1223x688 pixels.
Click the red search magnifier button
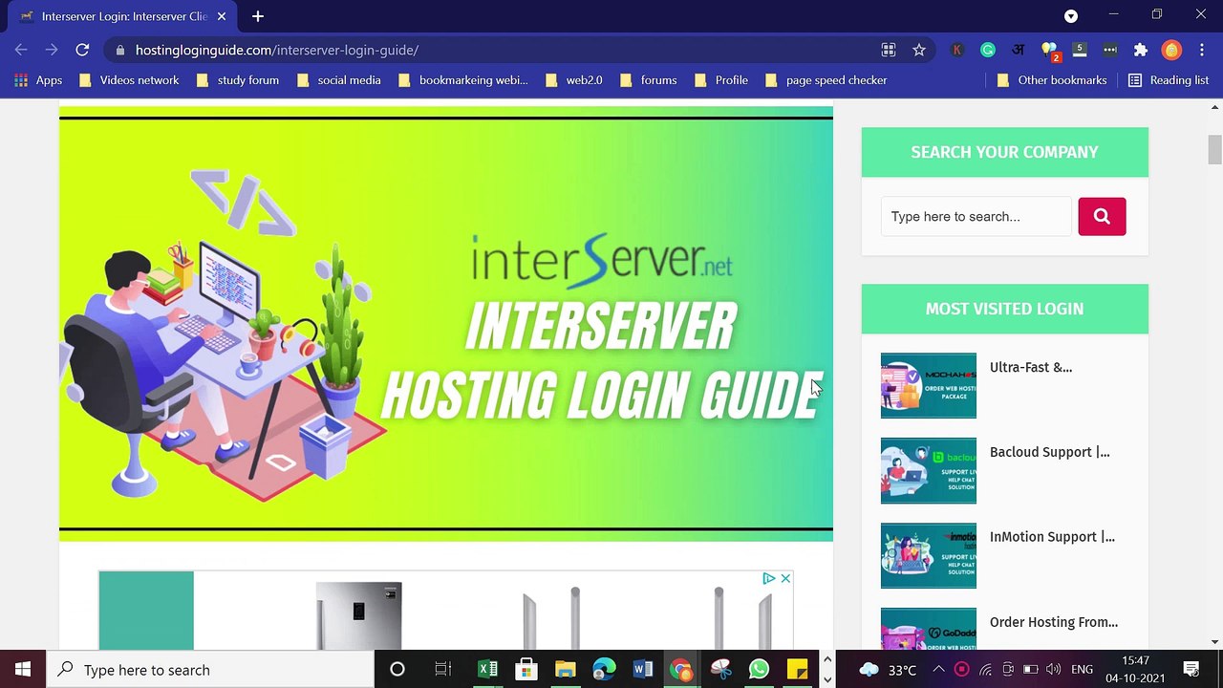click(1102, 217)
